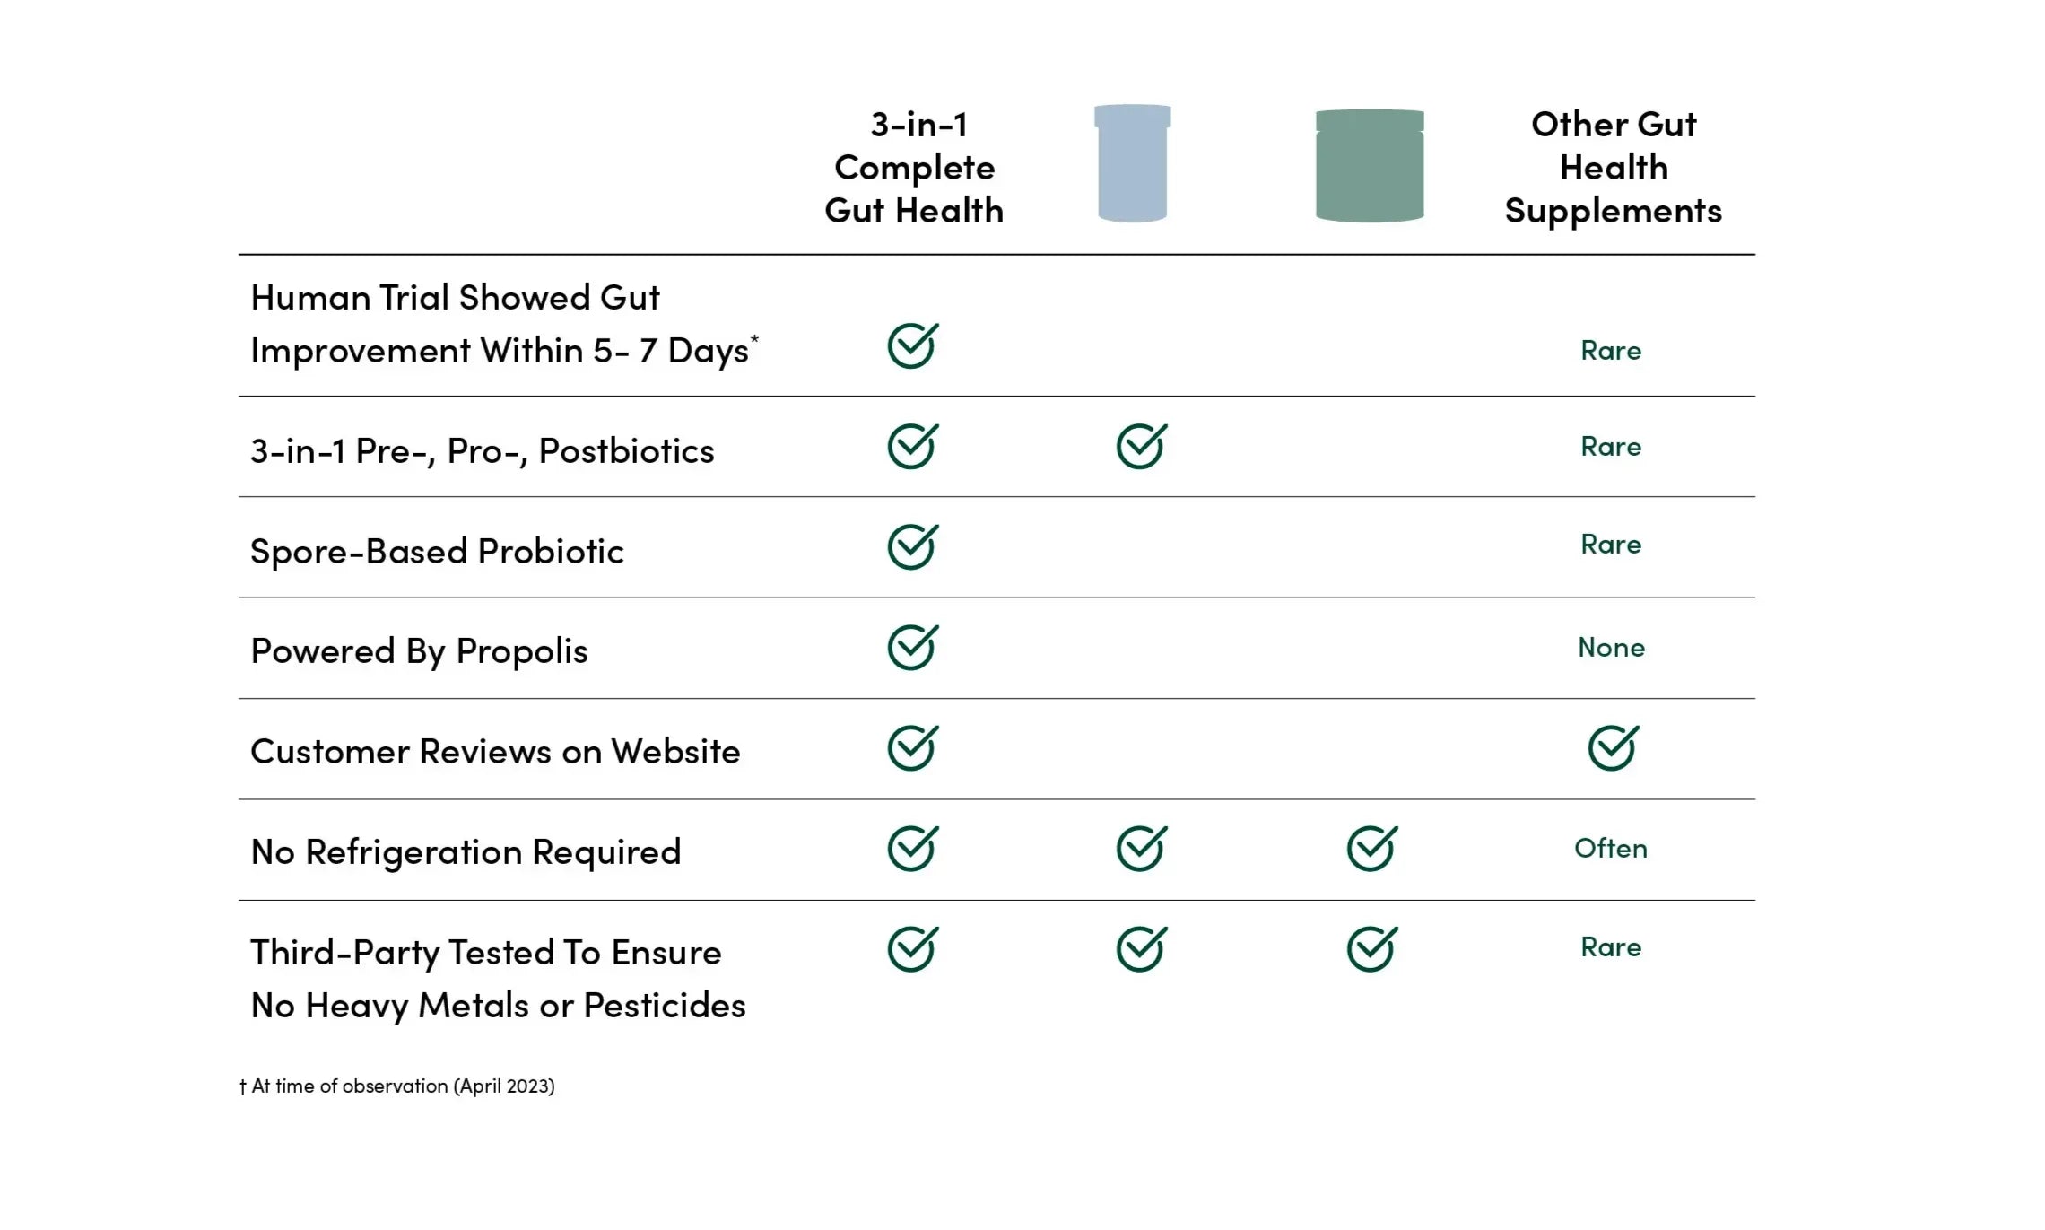Click blue bottle's Third-Party Tested checkmark
Viewport: 2045px width, 1230px height.
point(1141,949)
